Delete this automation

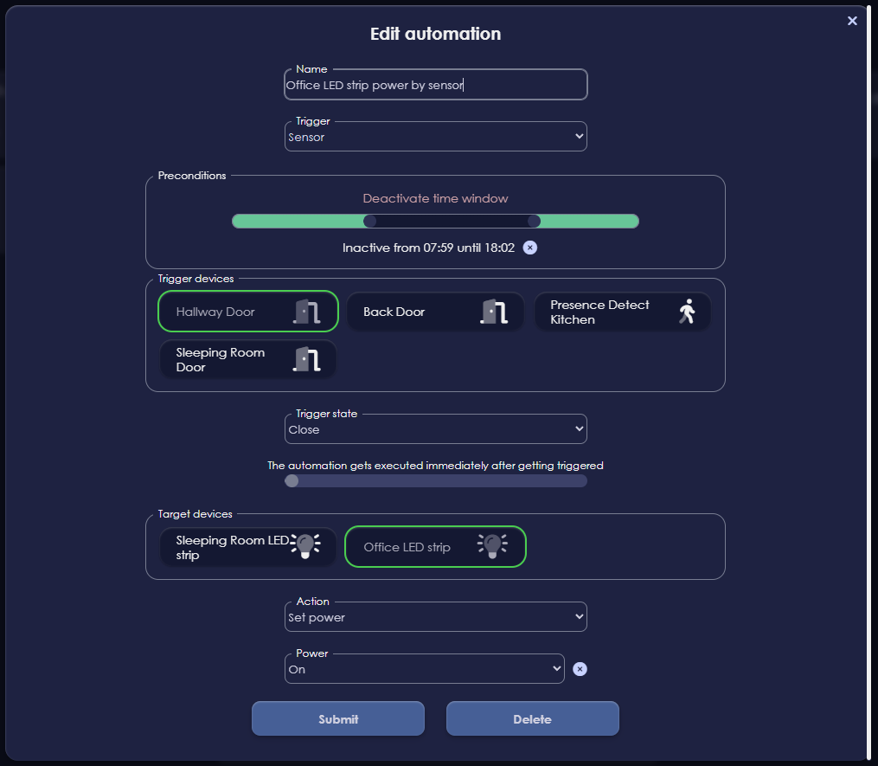point(532,718)
